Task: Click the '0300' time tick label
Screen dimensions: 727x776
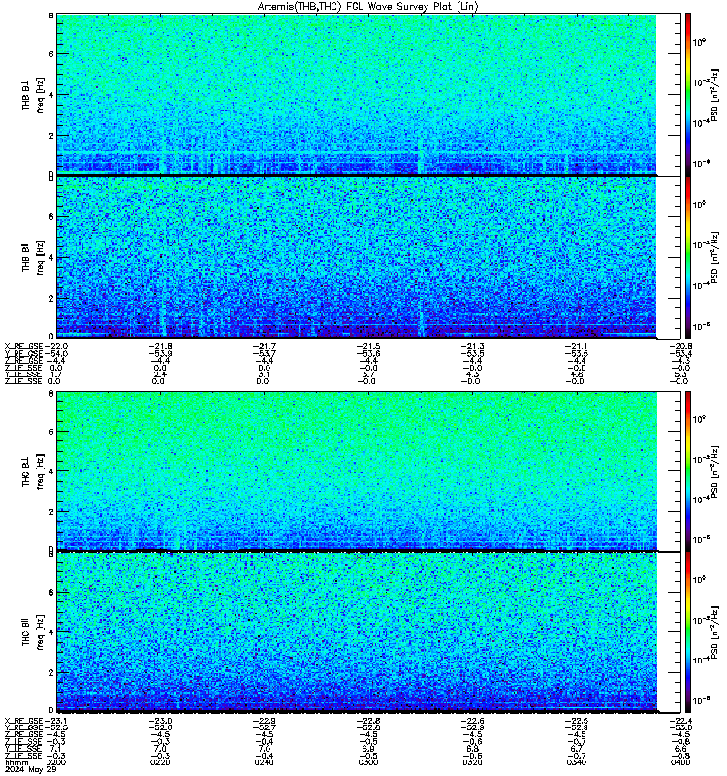Action: point(368,762)
